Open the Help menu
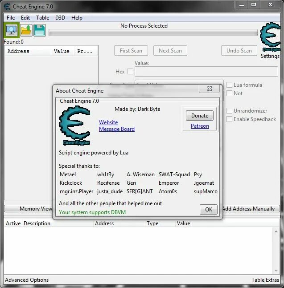284x288 pixels. click(77, 18)
